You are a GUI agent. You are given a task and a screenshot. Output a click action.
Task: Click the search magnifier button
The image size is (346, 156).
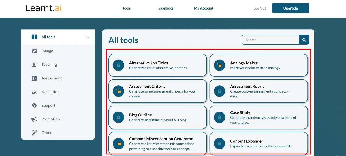(304, 40)
